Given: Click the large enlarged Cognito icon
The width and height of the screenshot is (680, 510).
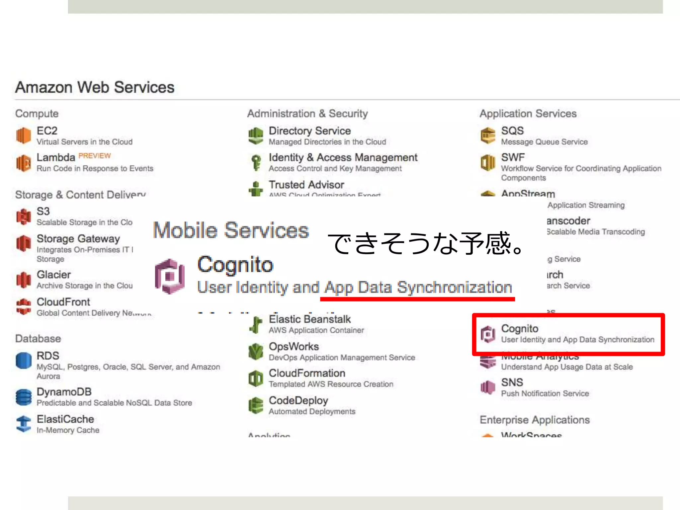Looking at the screenshot, I should (170, 276).
